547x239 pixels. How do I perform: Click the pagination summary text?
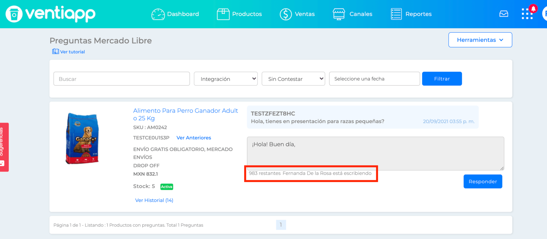[128, 225]
